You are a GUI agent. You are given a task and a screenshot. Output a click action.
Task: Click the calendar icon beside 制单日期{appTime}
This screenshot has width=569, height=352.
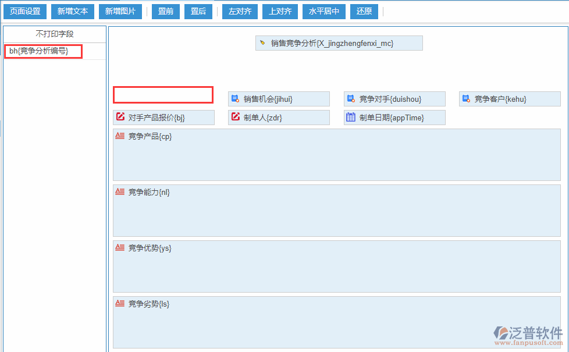351,117
